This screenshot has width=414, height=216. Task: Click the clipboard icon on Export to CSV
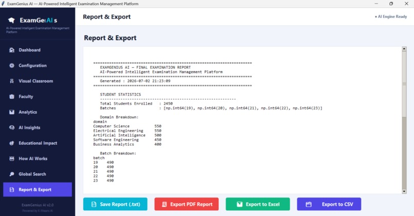tap(308, 204)
